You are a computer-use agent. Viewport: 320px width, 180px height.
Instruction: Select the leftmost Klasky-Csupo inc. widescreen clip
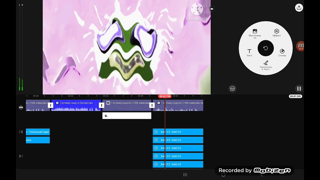(x=38, y=105)
